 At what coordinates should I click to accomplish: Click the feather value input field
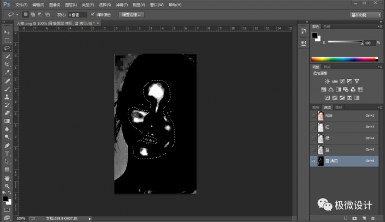click(x=78, y=15)
